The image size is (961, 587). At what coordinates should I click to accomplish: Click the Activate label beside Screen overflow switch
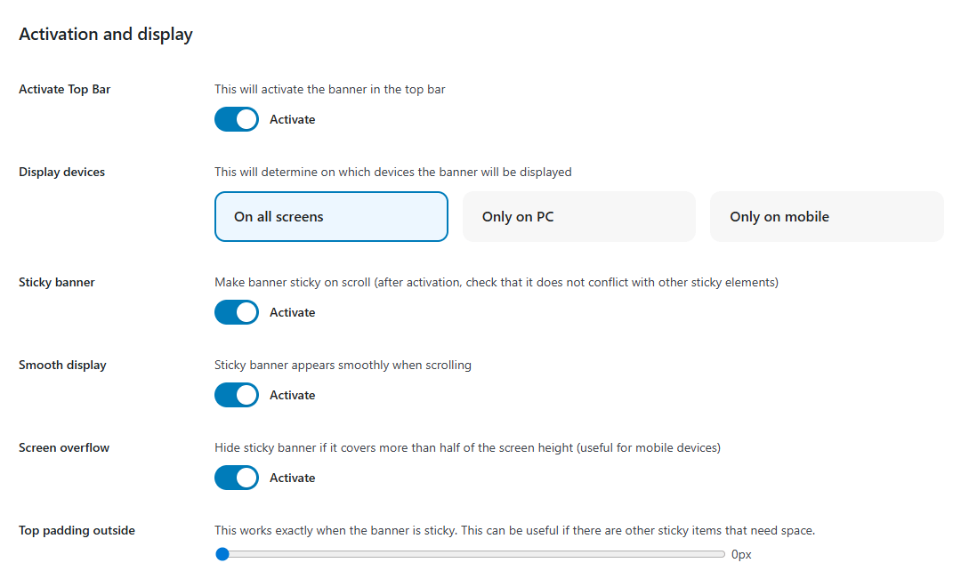point(292,478)
